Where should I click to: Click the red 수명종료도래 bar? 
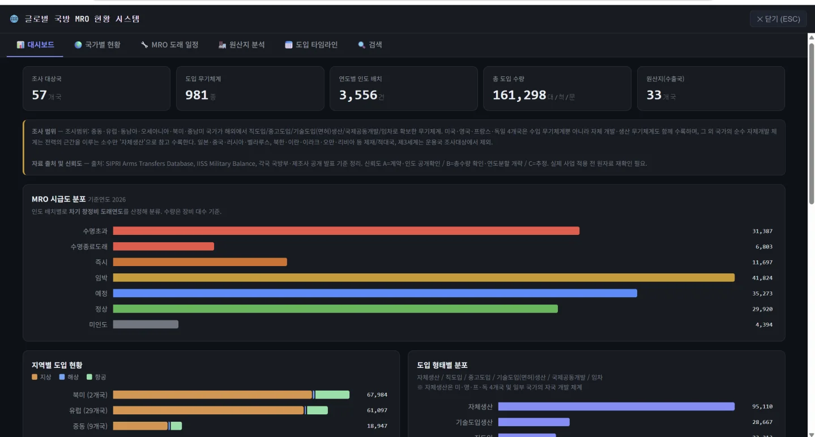coord(163,247)
